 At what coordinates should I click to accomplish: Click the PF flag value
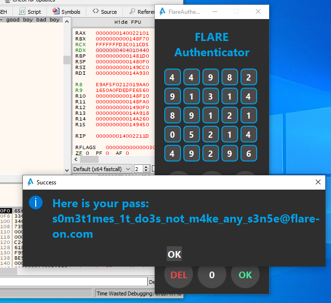pos(108,153)
